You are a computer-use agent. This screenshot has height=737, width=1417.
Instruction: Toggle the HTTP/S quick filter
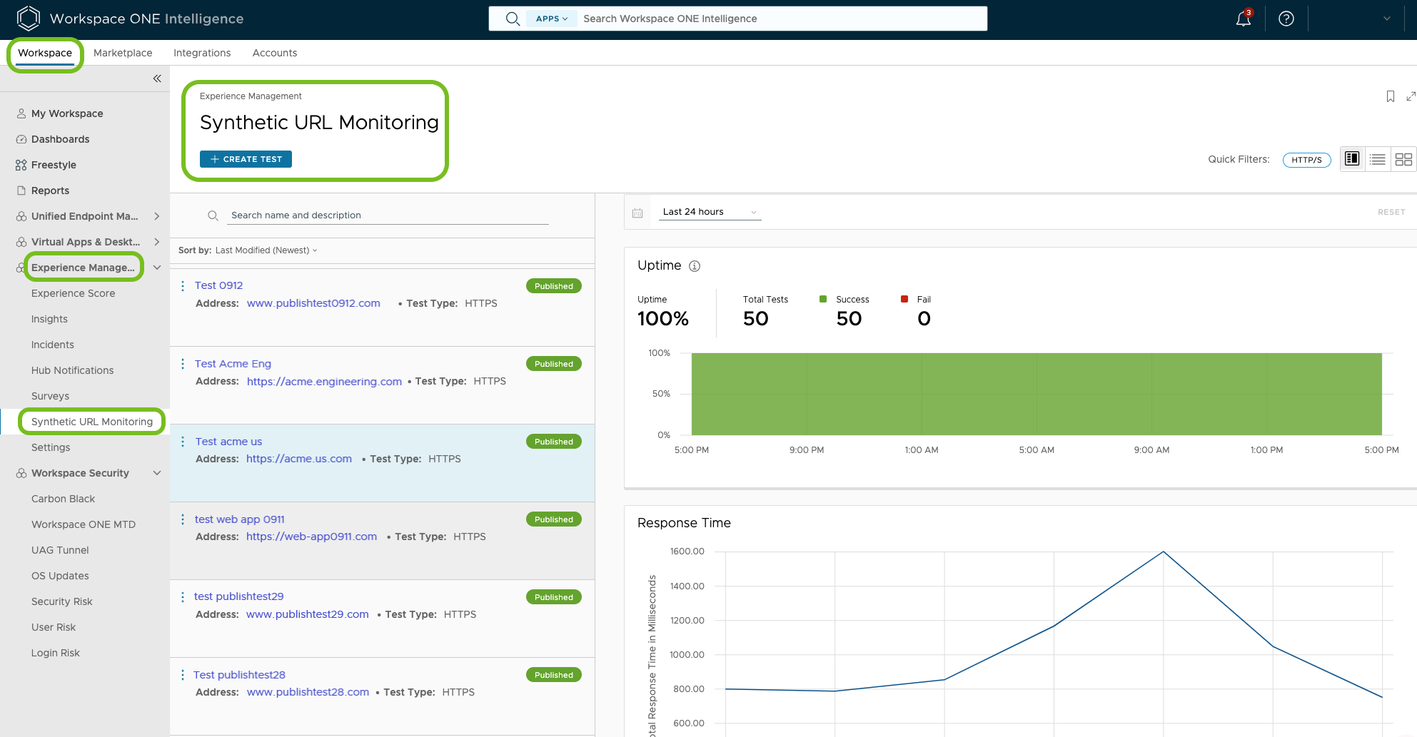click(x=1306, y=160)
